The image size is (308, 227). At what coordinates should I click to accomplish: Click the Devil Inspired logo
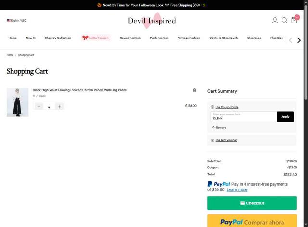tap(152, 21)
